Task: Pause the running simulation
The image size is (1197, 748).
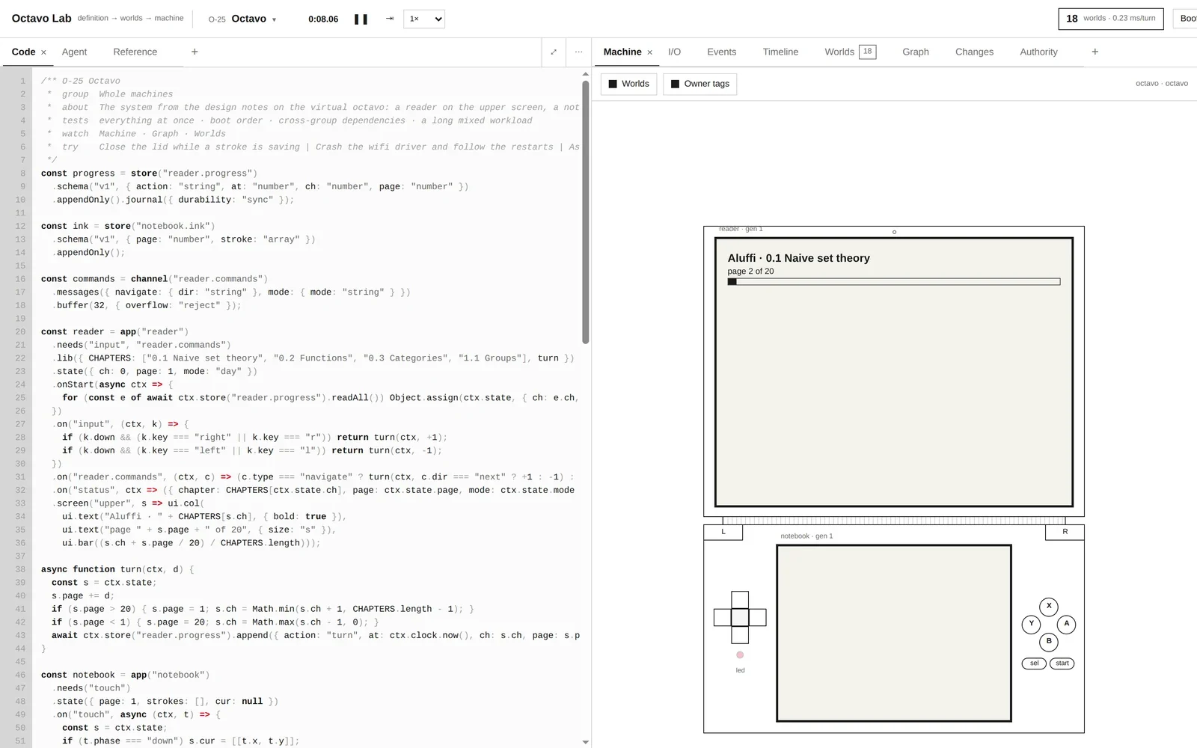Action: [361, 19]
